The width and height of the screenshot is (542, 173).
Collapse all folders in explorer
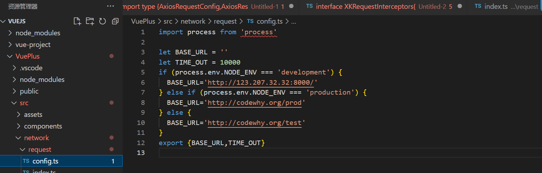[x=115, y=21]
